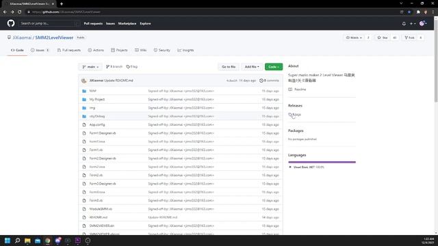Viewport: 438px width, 246px height.
Task: Open the Form2.vb file
Action: 96,175
